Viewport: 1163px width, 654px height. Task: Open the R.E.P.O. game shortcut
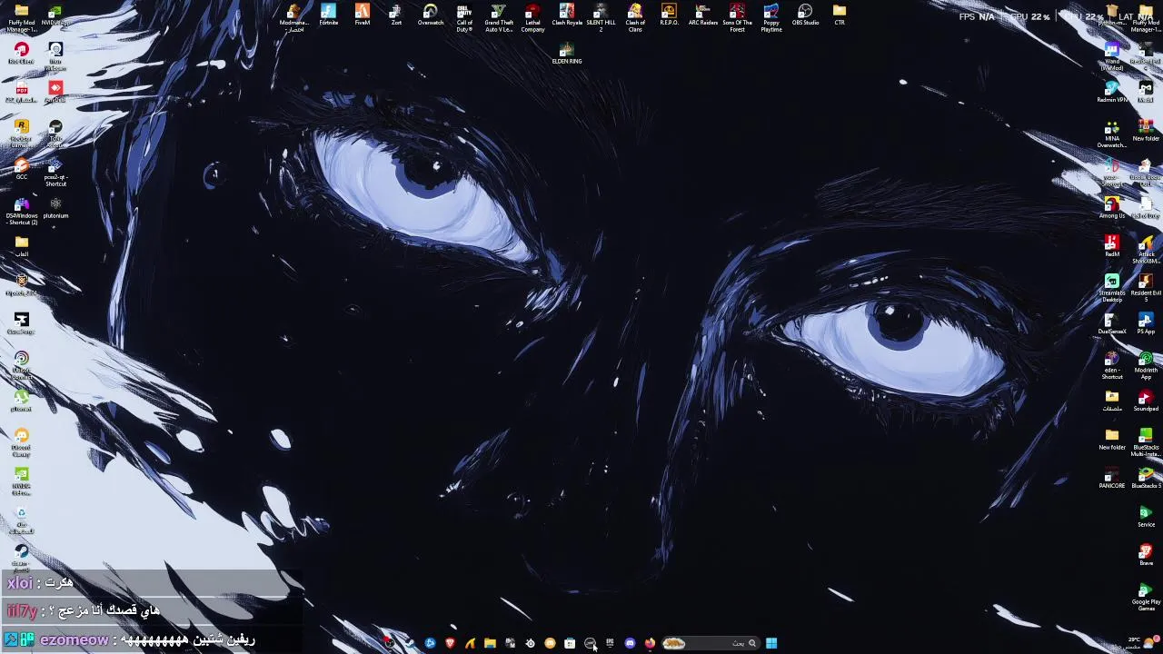[x=669, y=16]
